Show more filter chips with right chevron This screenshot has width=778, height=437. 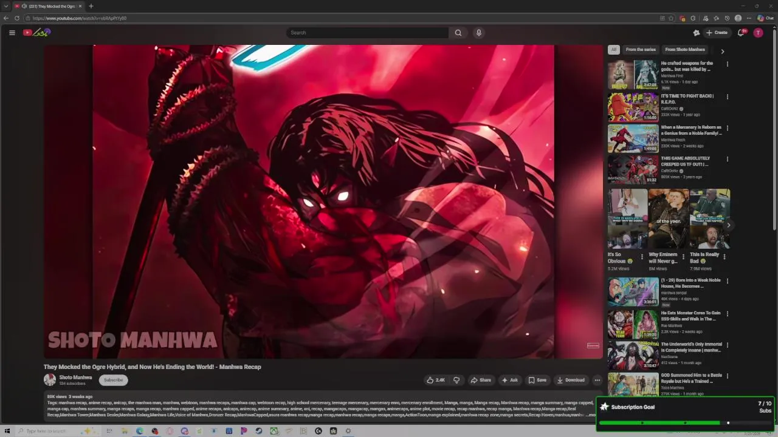tap(722, 51)
